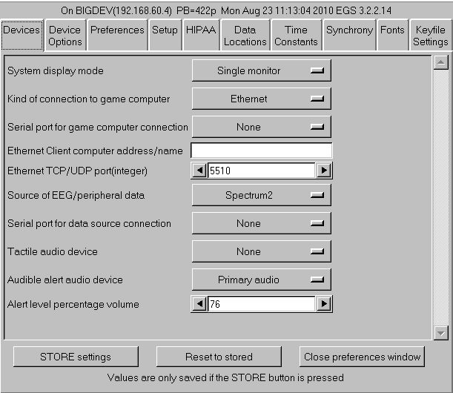This screenshot has width=453, height=393.
Task: Select the Time Constants tab
Action: [296, 36]
